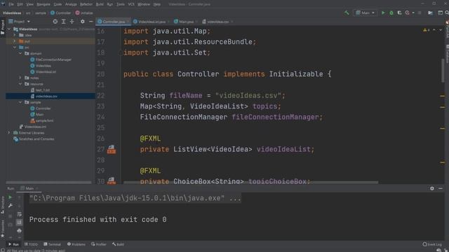Open the Project view selector dropdown
This screenshot has width=449, height=252.
tap(20, 22)
